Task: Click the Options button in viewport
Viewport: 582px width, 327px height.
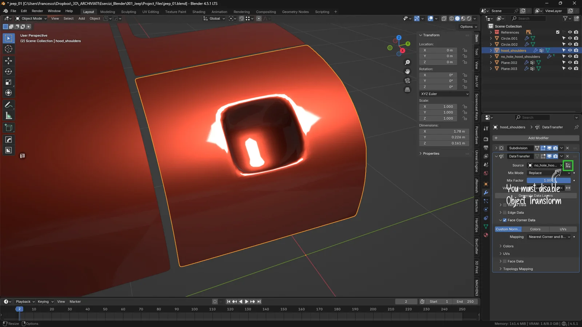Action: click(x=468, y=27)
